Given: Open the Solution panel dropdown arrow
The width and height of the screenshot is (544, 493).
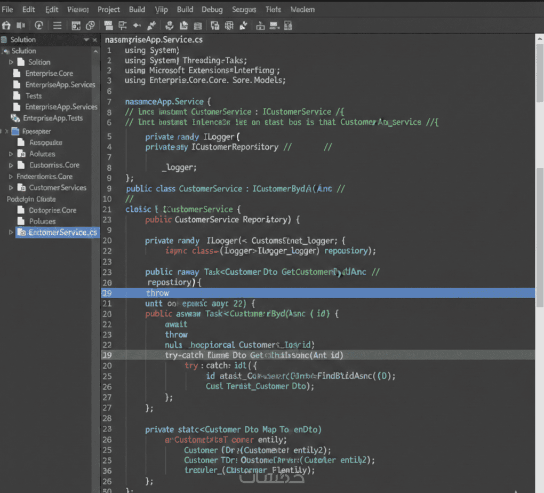Looking at the screenshot, I should pos(86,40).
